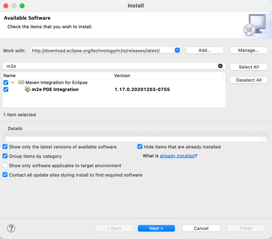Select the Maven Integration for Eclipse row
The image size is (272, 239).
point(114,82)
